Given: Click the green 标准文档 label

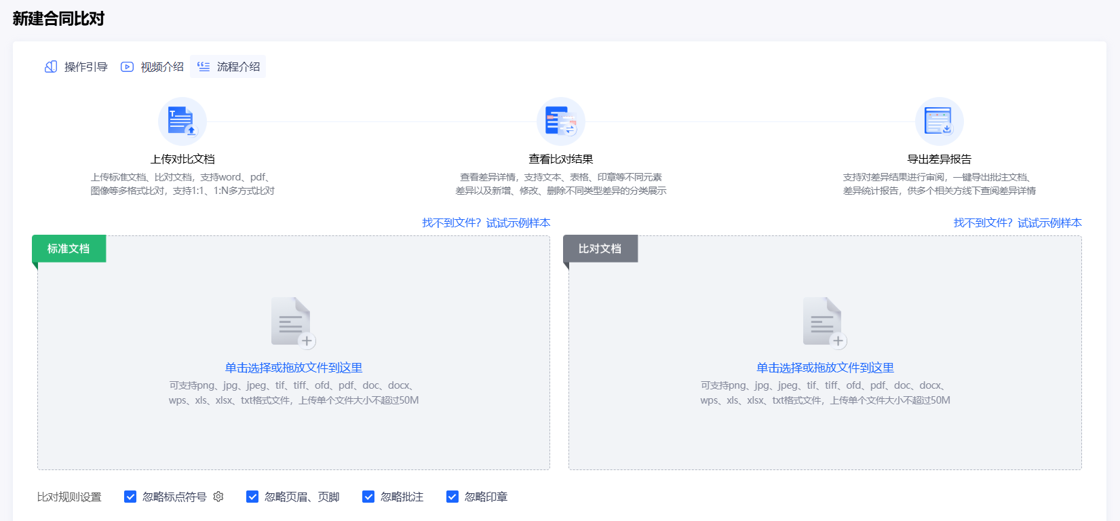Looking at the screenshot, I should tap(69, 249).
